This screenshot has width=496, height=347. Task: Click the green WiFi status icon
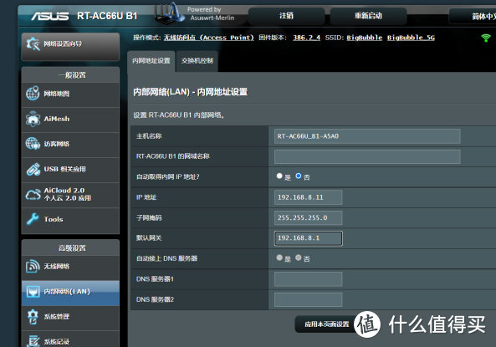486,38
